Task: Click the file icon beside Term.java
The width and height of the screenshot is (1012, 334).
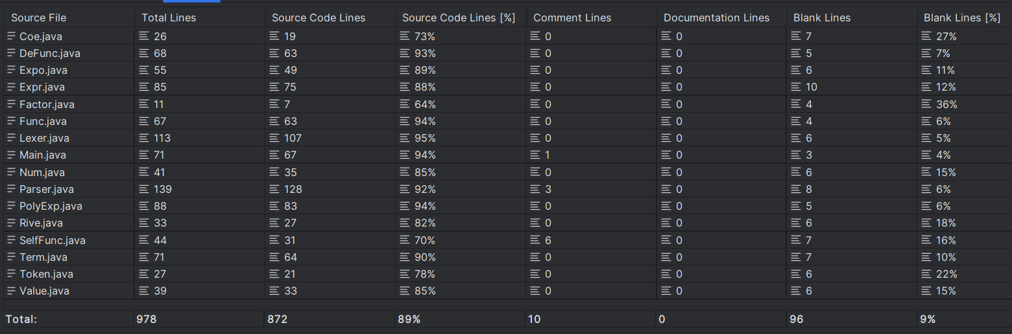Action: [11, 257]
